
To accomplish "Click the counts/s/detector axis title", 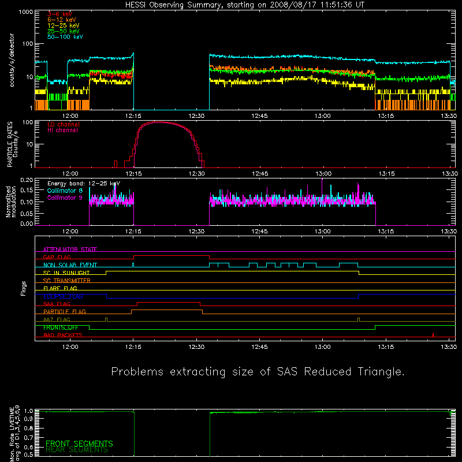I will [12, 60].
